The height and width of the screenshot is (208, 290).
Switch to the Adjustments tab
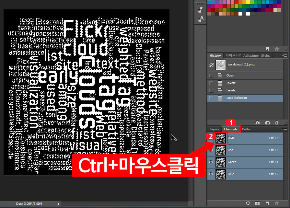(x=251, y=55)
